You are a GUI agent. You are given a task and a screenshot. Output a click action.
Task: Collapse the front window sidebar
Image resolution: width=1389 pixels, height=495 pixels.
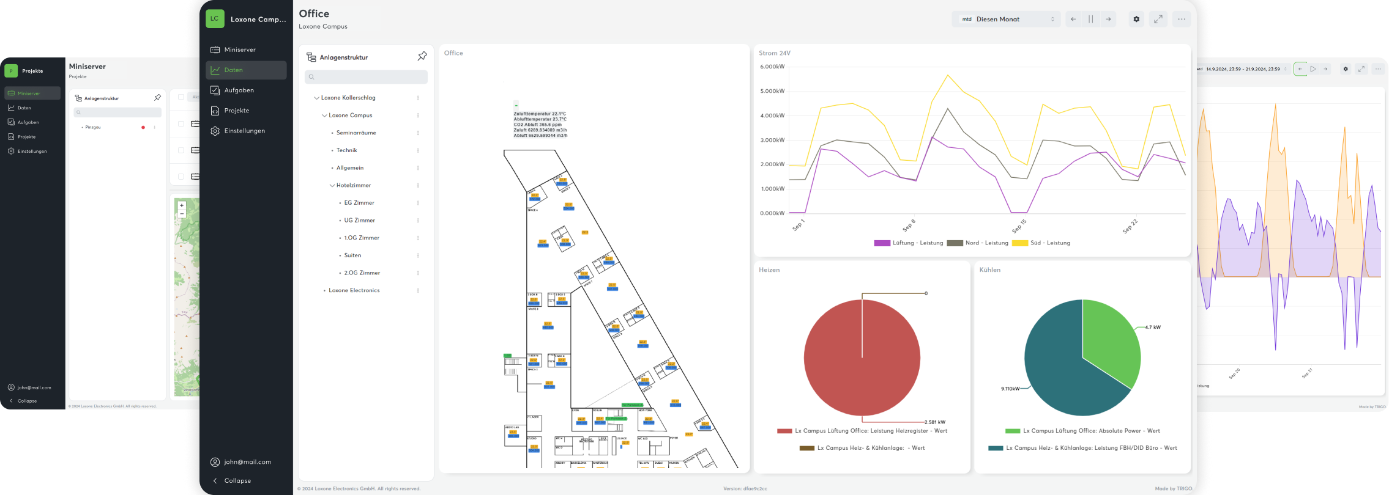coord(231,480)
